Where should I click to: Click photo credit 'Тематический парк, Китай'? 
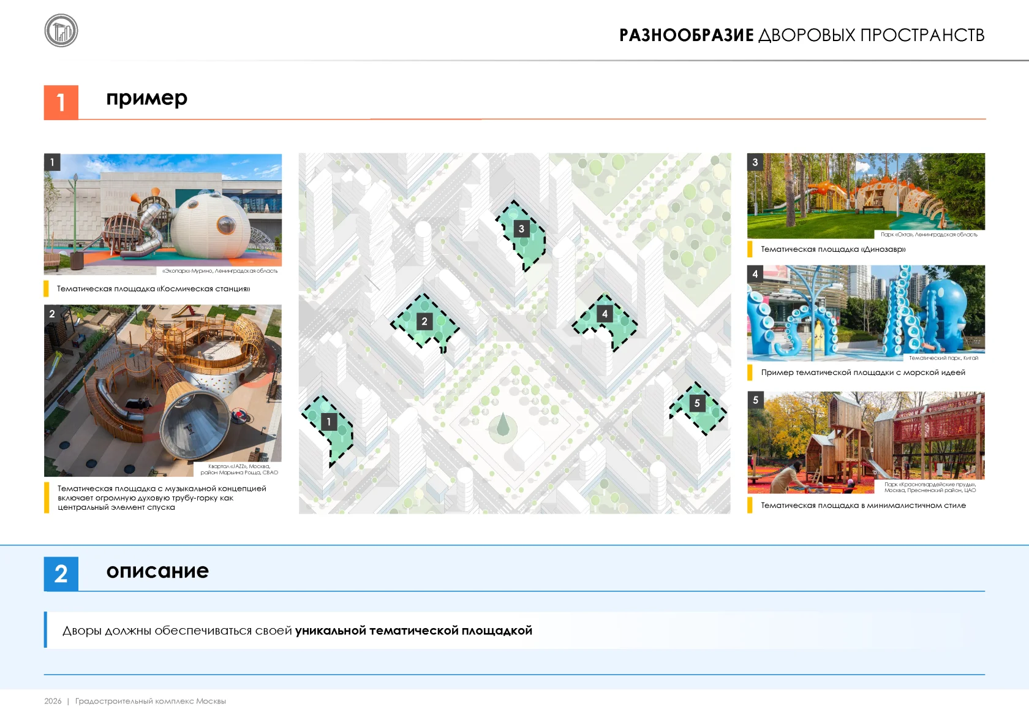[943, 358]
